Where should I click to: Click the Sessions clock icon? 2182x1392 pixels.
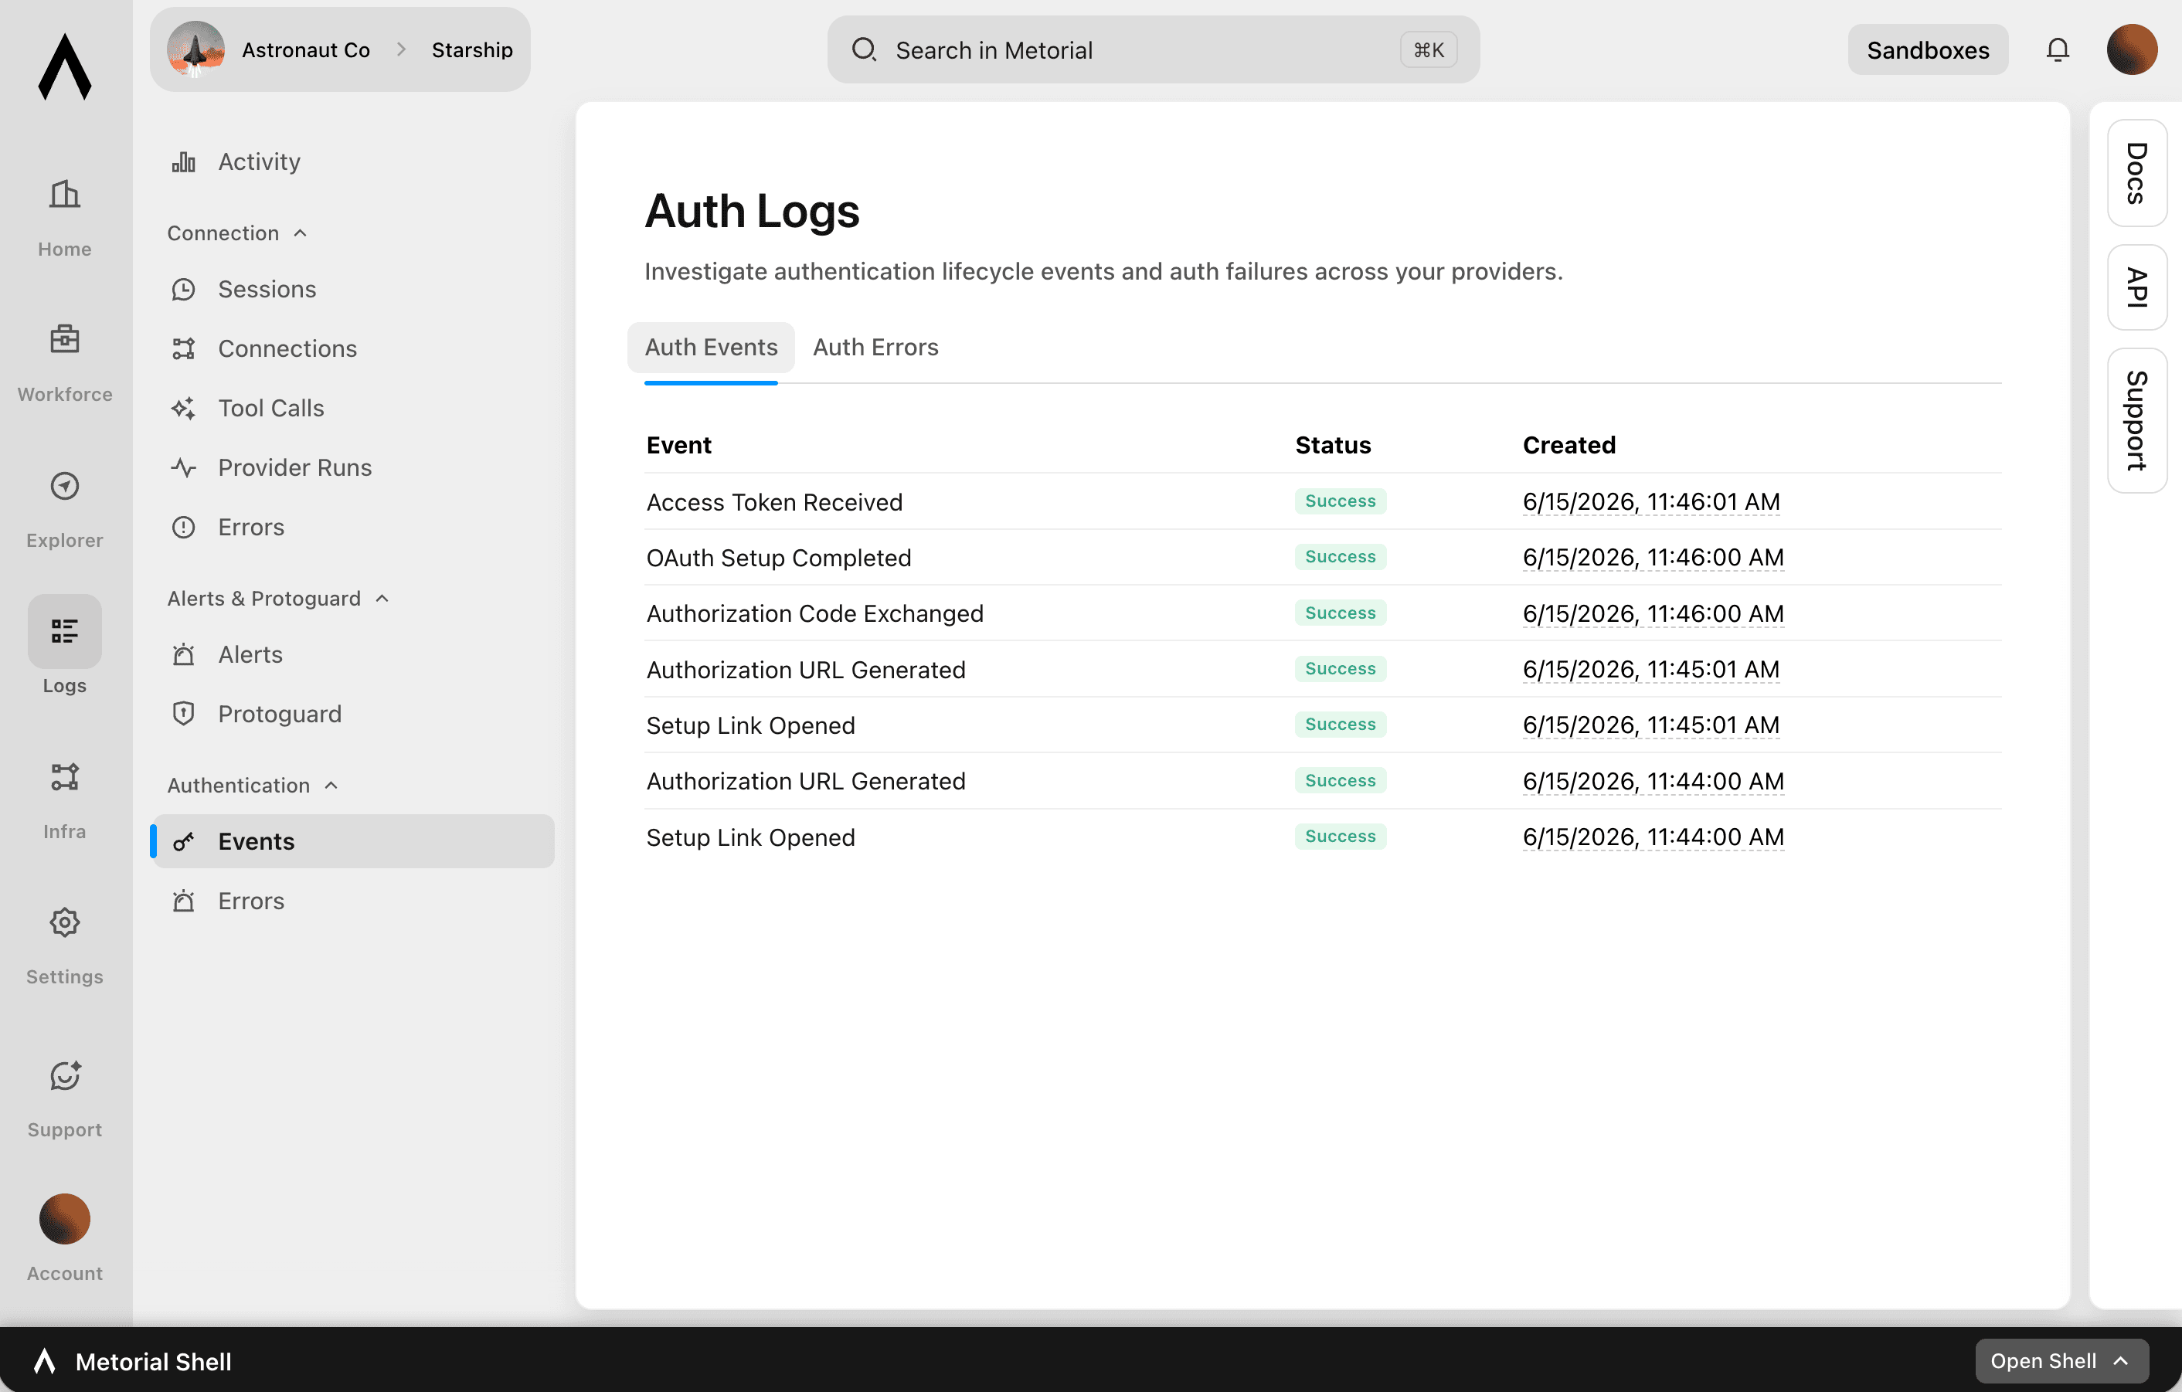[x=184, y=290]
